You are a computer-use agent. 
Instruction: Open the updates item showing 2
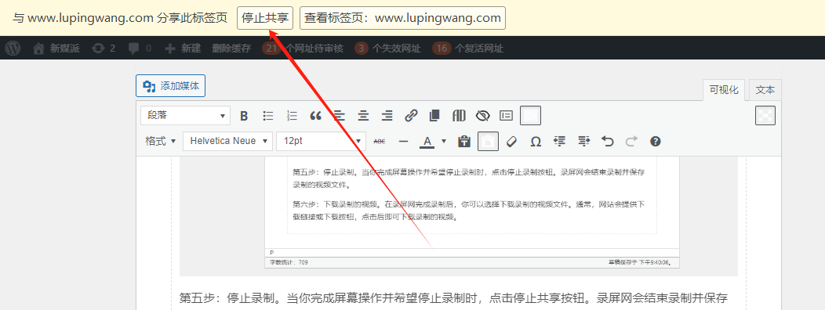coord(104,49)
